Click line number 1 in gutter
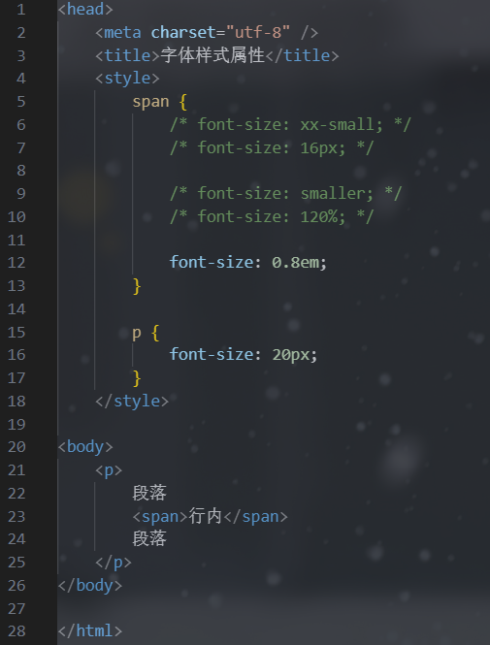 coord(21,10)
